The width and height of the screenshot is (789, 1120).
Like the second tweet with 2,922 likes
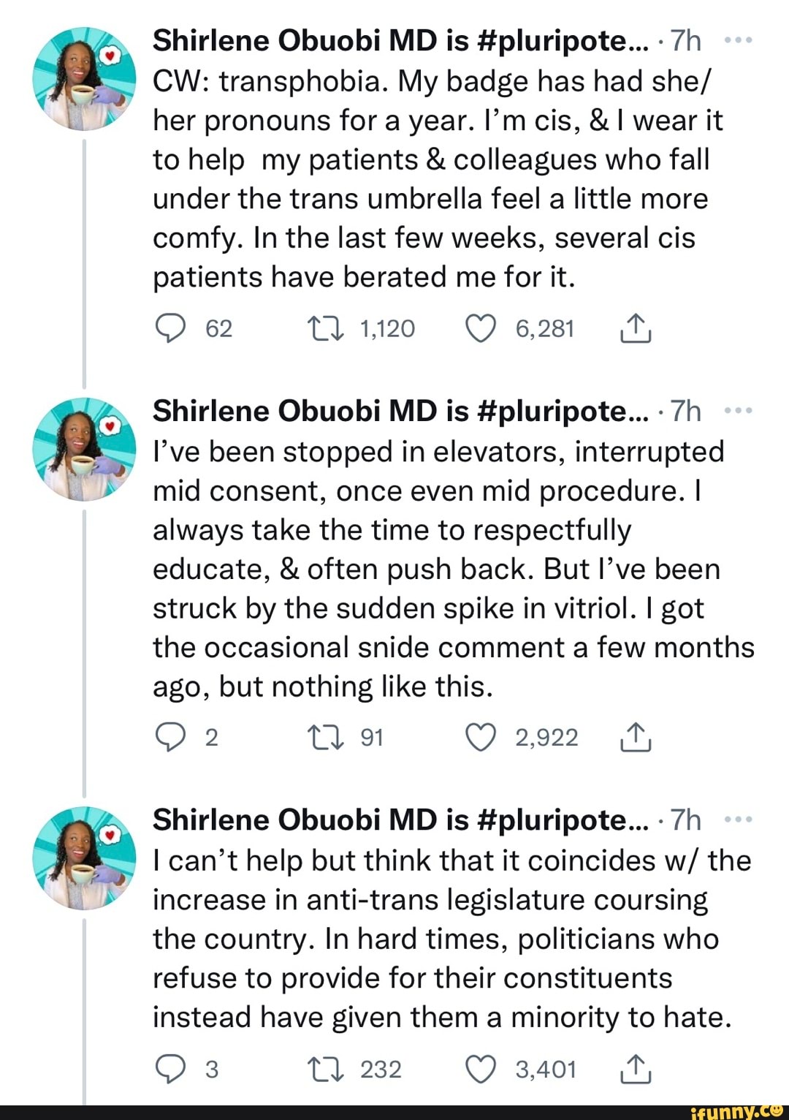(481, 737)
